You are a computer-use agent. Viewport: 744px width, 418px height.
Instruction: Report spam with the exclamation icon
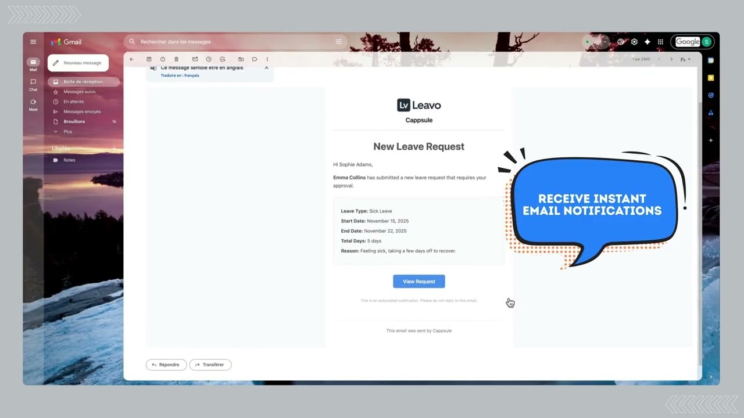coord(163,59)
